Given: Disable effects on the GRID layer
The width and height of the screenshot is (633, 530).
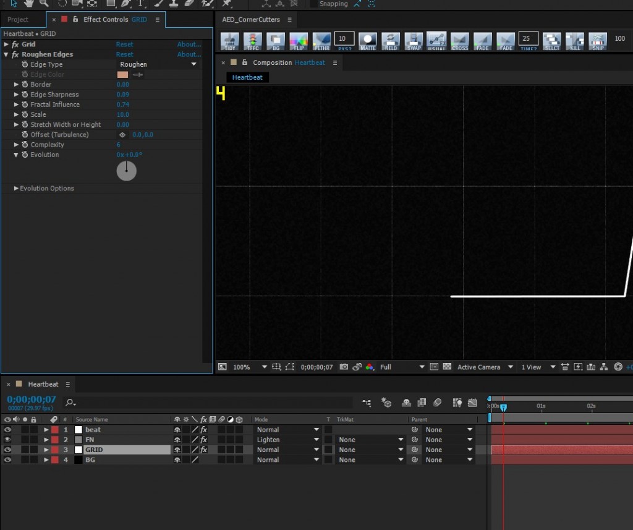Looking at the screenshot, I should 203,450.
